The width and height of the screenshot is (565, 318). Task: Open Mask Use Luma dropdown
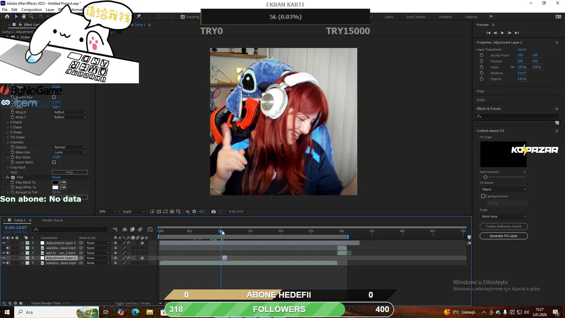pyautogui.click(x=70, y=152)
